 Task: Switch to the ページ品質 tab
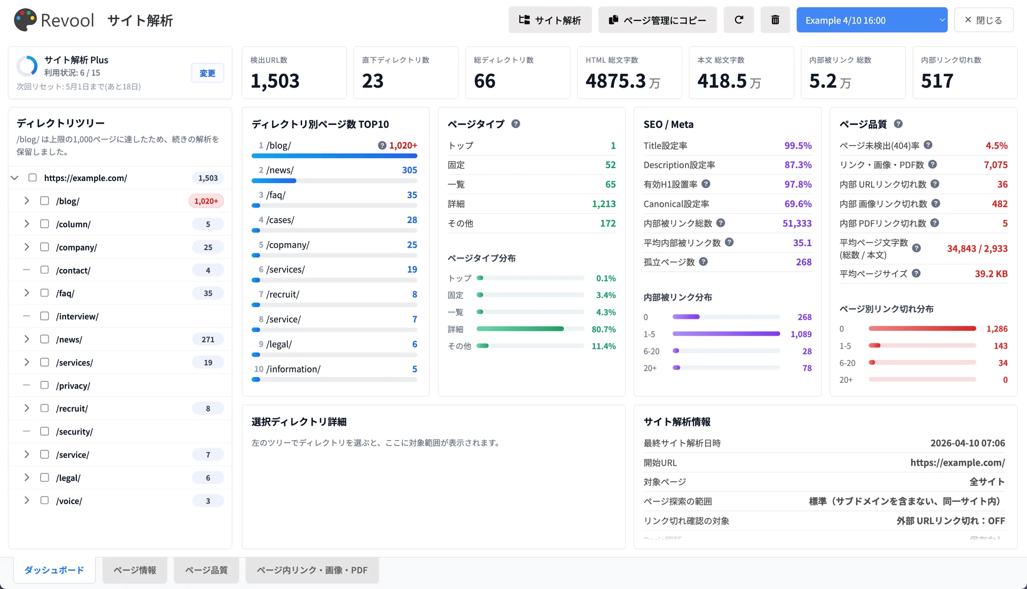tap(206, 570)
